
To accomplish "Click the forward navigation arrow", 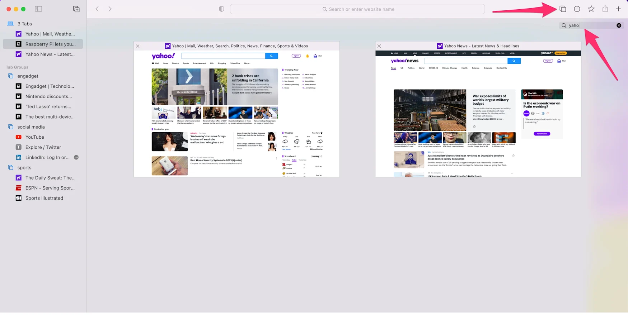I will [110, 9].
